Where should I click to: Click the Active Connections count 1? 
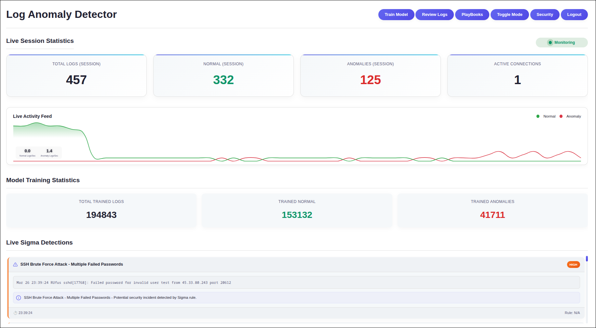pos(517,80)
